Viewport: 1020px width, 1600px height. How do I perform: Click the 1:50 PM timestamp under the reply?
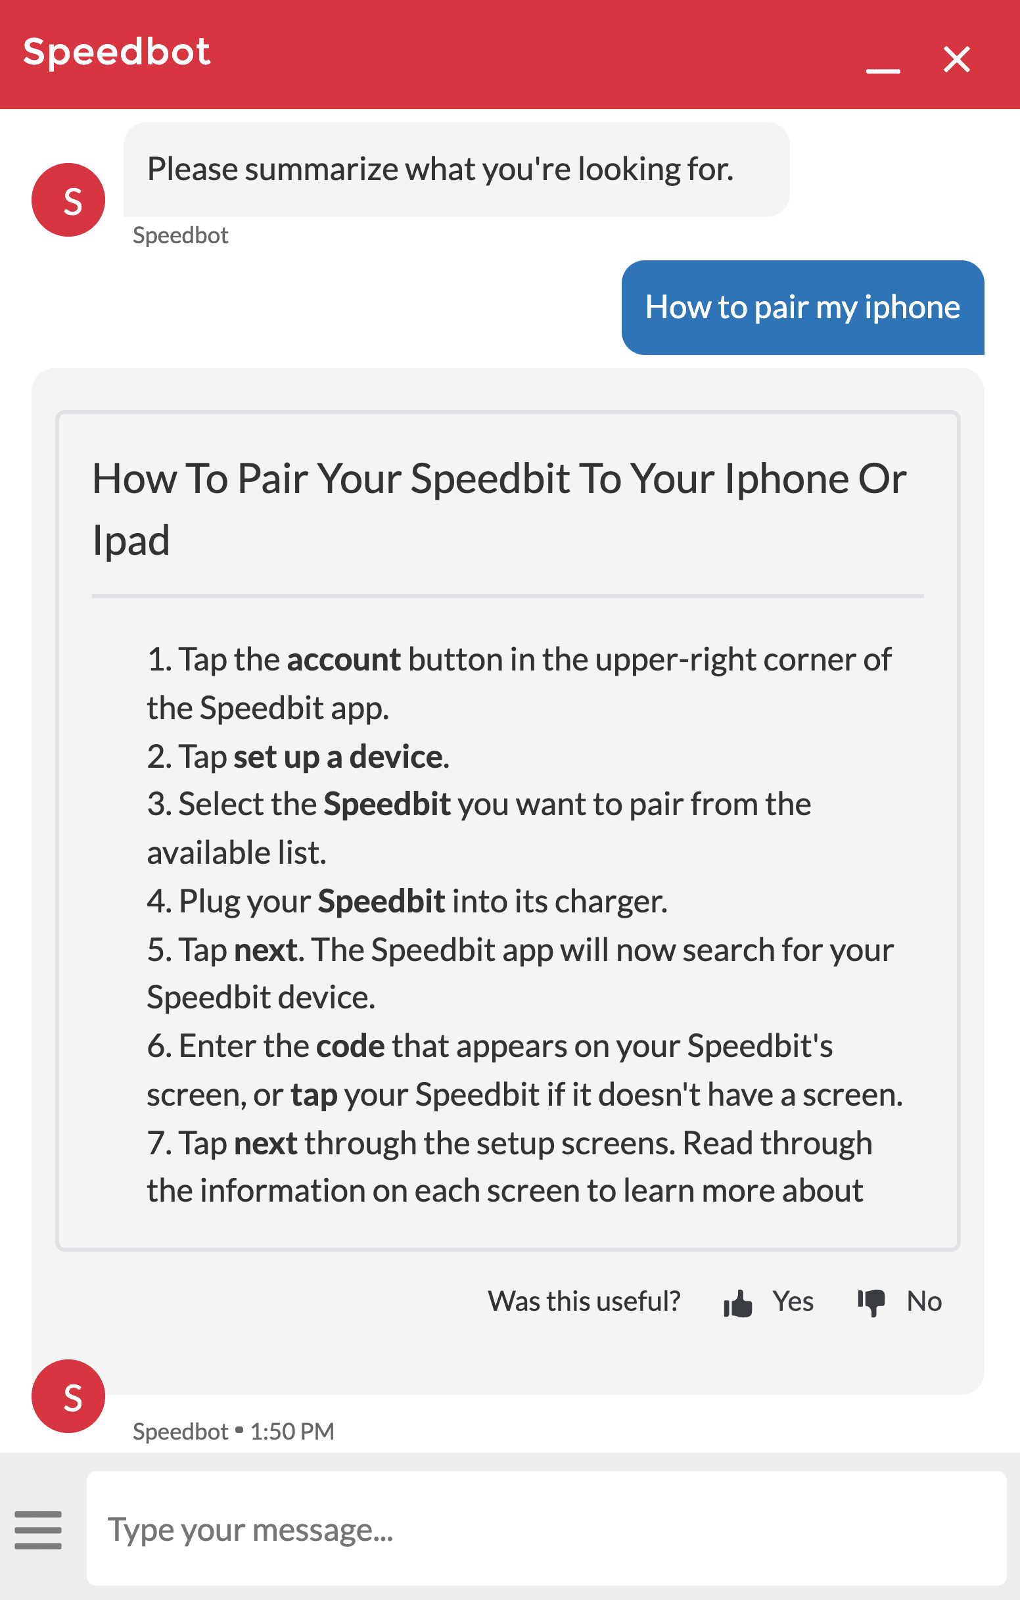(291, 1431)
